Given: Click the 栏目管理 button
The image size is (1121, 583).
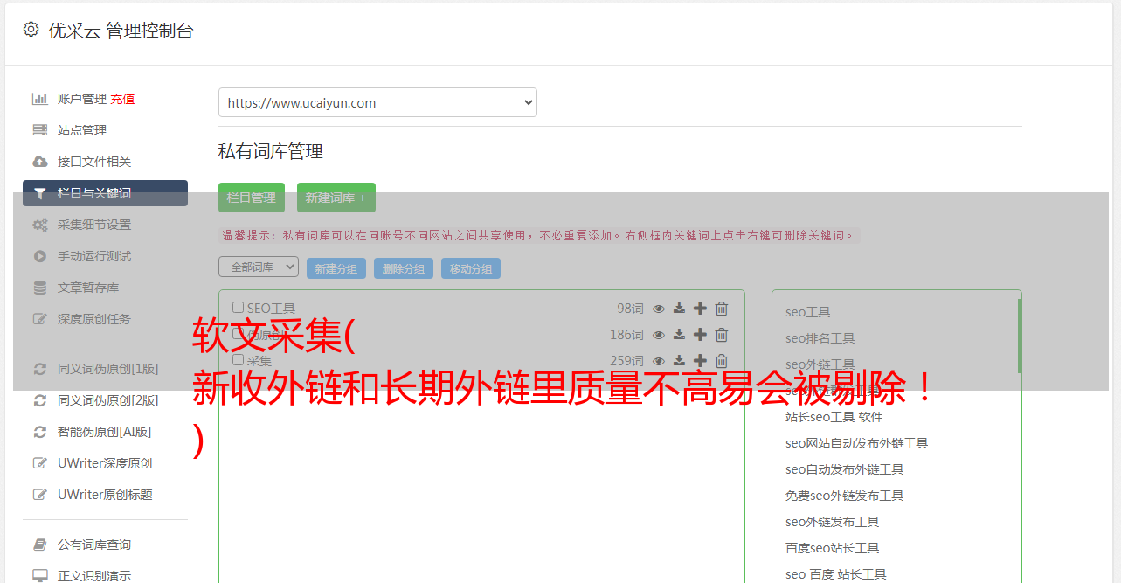Looking at the screenshot, I should [252, 198].
